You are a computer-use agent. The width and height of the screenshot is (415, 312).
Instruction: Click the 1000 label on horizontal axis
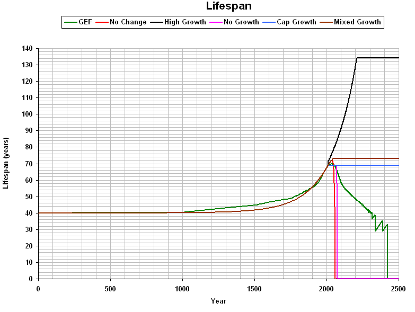pyautogui.click(x=182, y=288)
